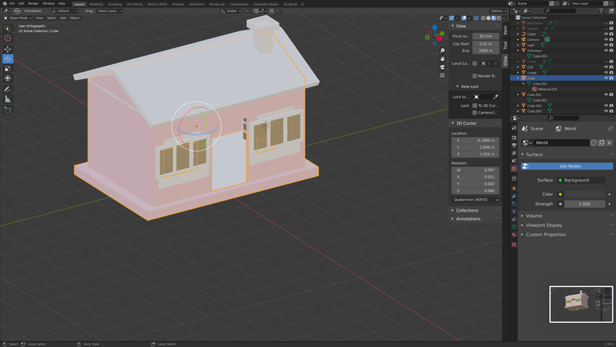
Task: Enable Lock To 3D Cursor checkbox
Action: point(475,105)
